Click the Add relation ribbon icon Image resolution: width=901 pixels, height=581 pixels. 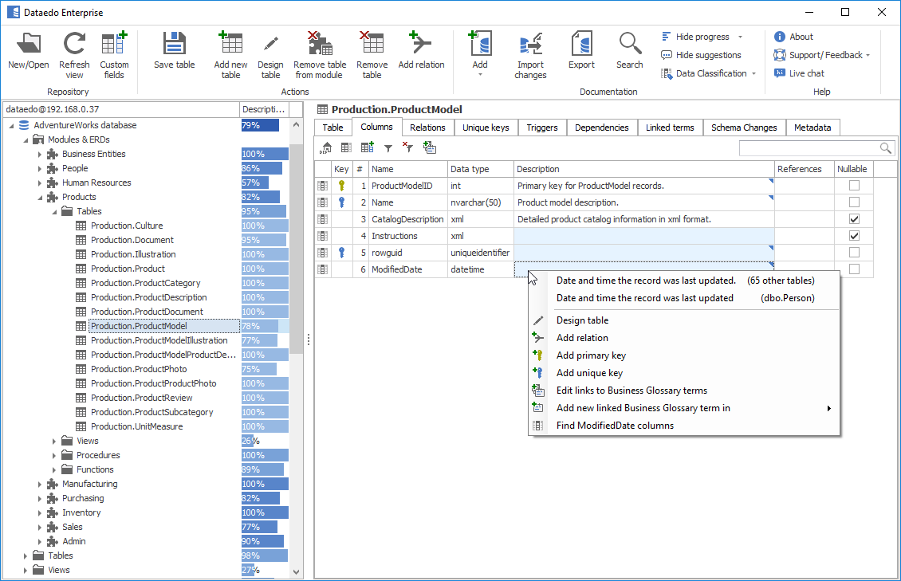[420, 45]
